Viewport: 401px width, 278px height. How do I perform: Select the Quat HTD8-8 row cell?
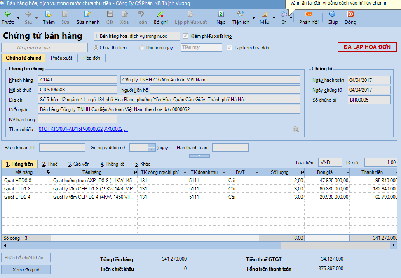[x=26, y=181]
